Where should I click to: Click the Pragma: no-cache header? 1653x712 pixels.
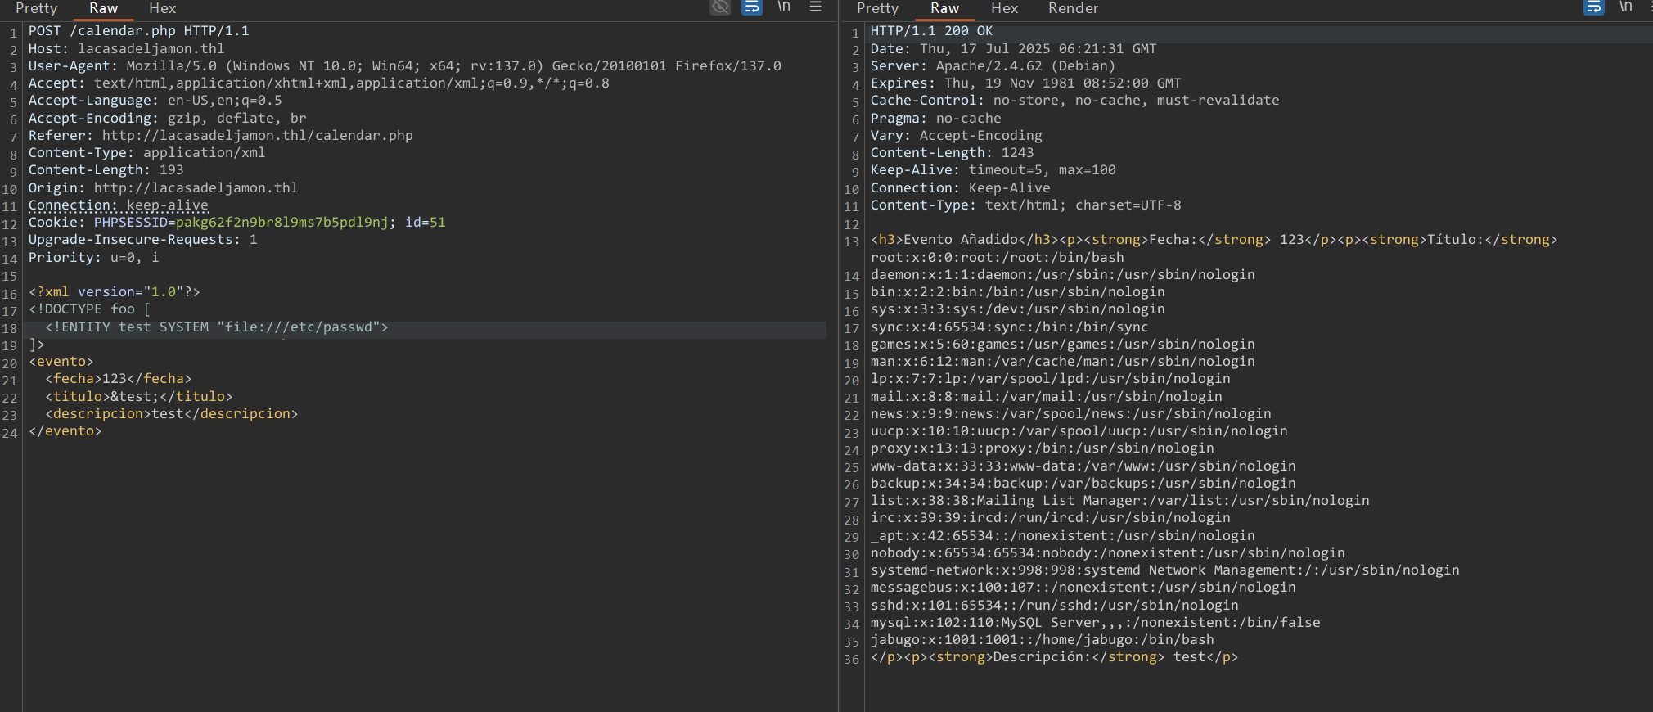[936, 118]
